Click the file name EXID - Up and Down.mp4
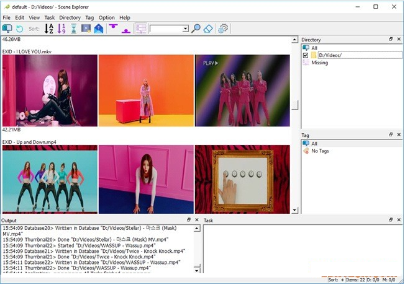This screenshot has width=405, height=285. point(29,142)
